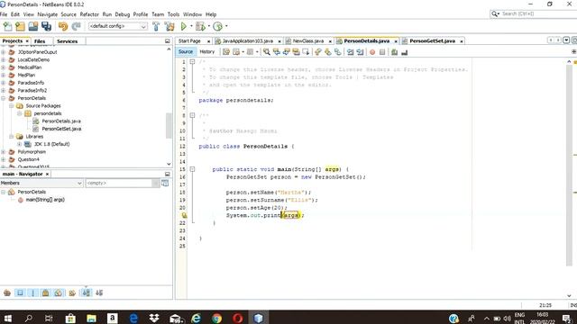
Task: Close the JavaApplication103.java tab
Action: [x=279, y=41]
